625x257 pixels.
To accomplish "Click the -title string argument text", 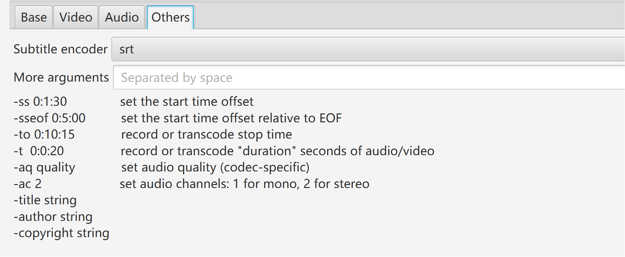I will 45,200.
